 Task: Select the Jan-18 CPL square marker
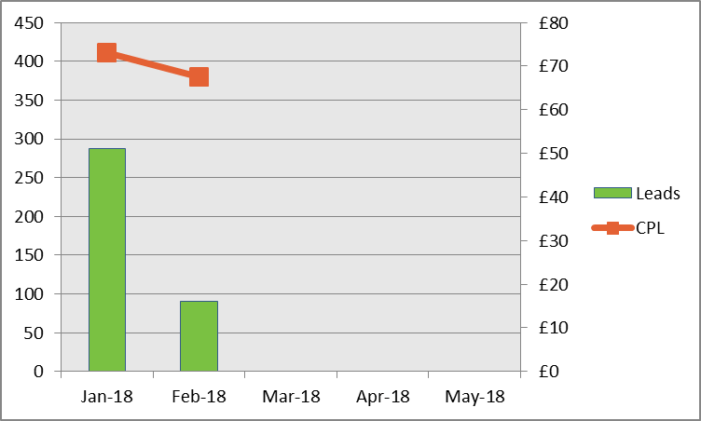106,52
